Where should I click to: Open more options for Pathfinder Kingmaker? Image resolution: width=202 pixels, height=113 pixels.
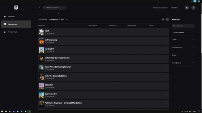166,104
